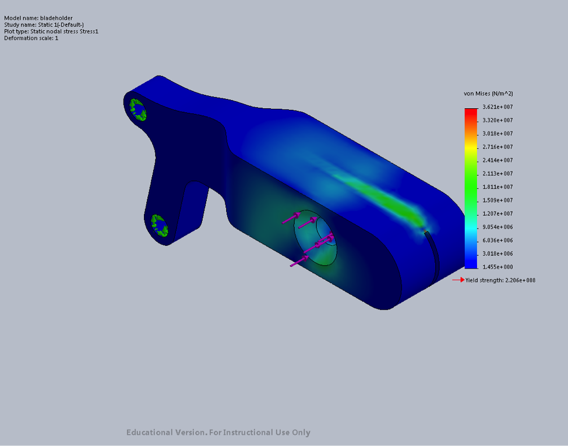The image size is (568, 446).
Task: Click legend value 1.811e+007
Action: point(498,187)
